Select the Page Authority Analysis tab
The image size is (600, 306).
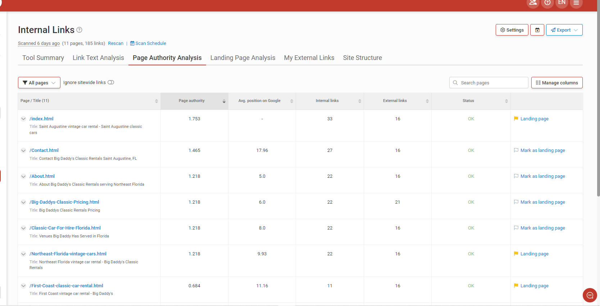[x=167, y=58]
